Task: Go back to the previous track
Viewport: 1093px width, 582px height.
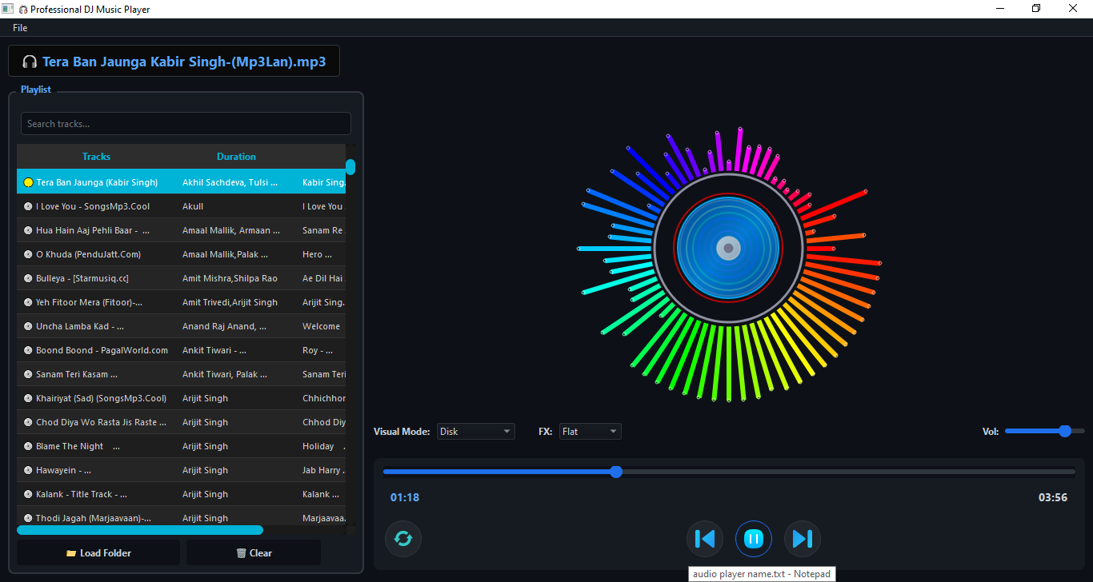Action: (705, 539)
